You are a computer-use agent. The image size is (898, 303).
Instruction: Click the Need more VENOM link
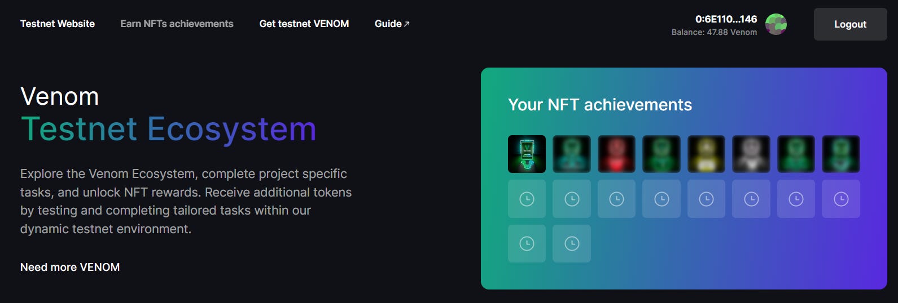coord(70,267)
